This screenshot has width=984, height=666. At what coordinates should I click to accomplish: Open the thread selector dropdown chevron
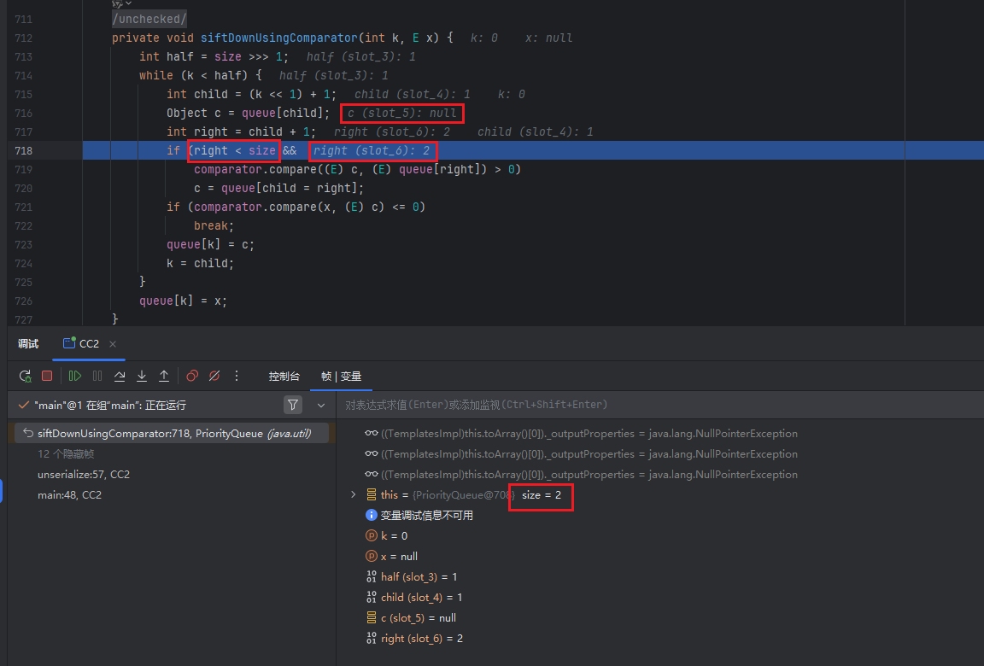pyautogui.click(x=321, y=405)
